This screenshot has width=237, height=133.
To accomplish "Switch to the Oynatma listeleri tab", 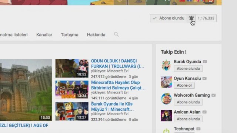I will tap(14, 35).
